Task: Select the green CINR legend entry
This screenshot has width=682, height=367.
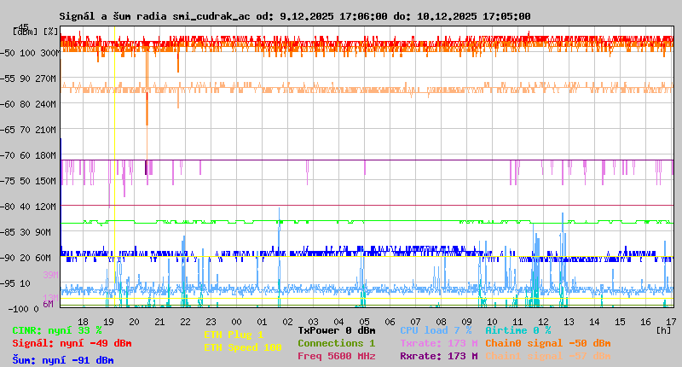Action: (57, 330)
